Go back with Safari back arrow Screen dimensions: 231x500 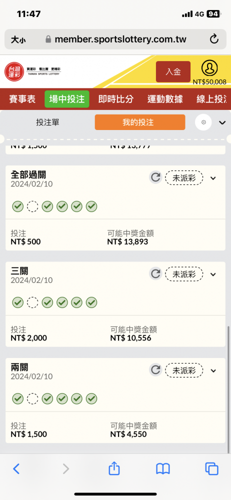tap(16, 469)
